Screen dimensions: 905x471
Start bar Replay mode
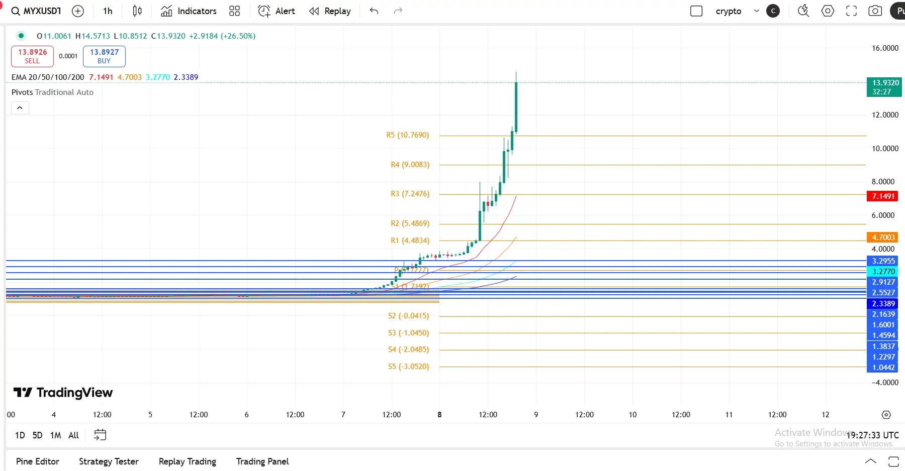pos(330,11)
